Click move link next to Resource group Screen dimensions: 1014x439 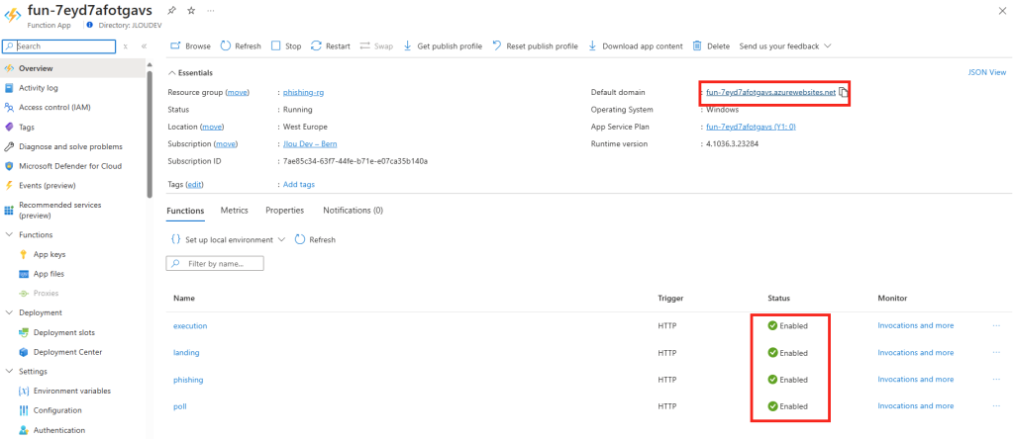pos(237,92)
